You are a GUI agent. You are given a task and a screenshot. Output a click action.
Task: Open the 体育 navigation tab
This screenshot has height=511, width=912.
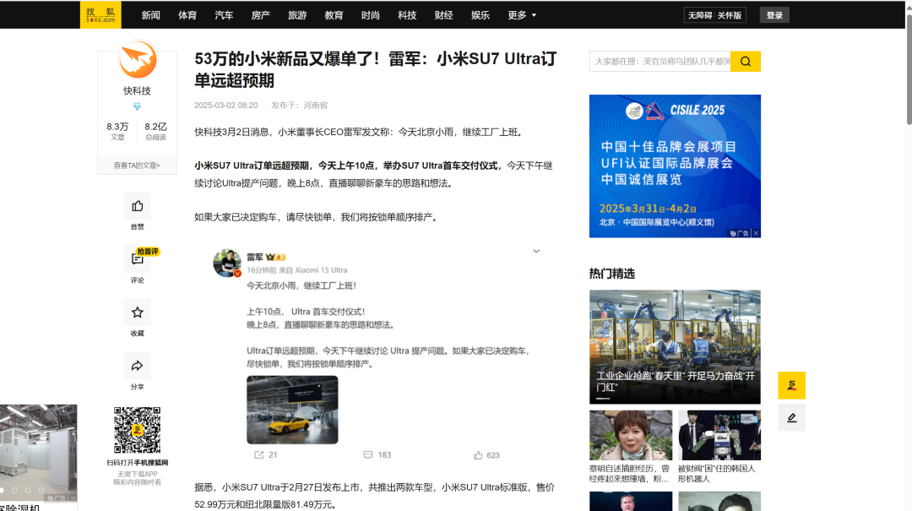pyautogui.click(x=187, y=15)
